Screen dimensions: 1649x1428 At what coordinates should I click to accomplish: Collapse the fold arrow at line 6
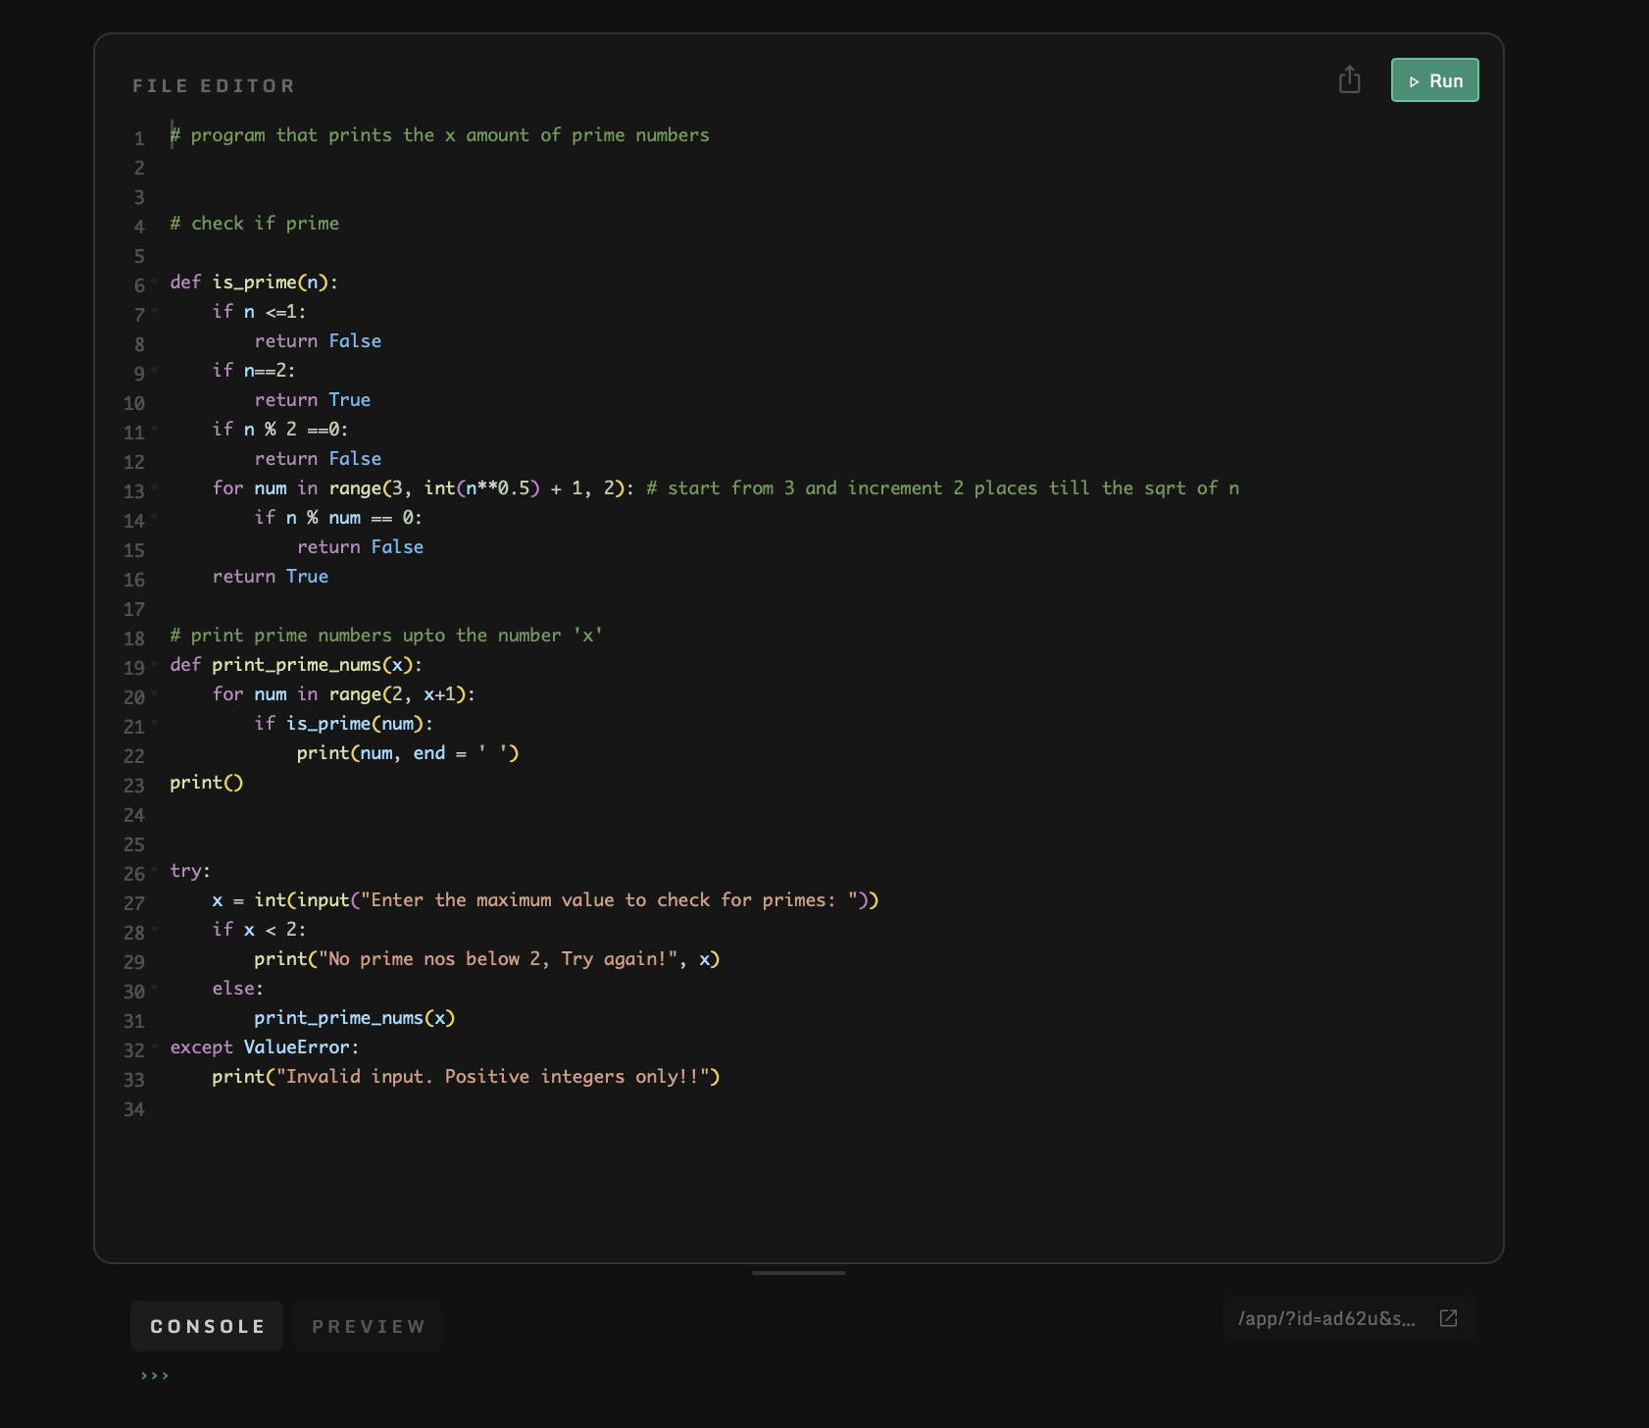click(x=155, y=282)
